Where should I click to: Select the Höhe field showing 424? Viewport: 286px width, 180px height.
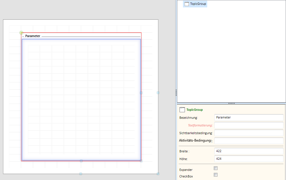tap(249, 159)
